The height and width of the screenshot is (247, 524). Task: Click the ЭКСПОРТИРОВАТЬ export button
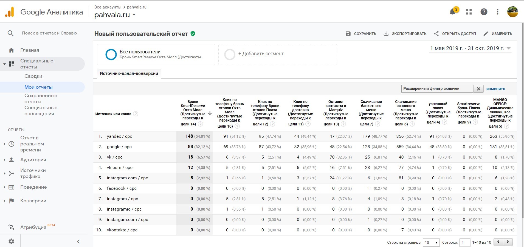point(405,34)
